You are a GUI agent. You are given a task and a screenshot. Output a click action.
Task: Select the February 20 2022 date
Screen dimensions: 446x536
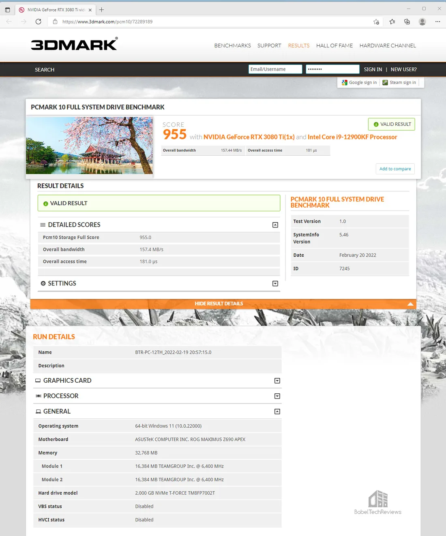(358, 255)
